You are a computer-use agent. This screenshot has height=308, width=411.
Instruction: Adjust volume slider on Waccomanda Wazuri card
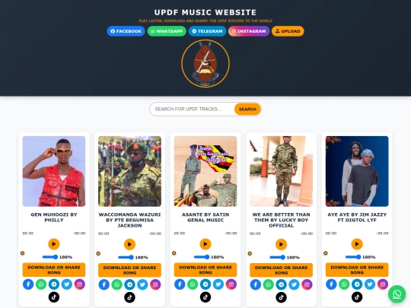tap(126, 258)
